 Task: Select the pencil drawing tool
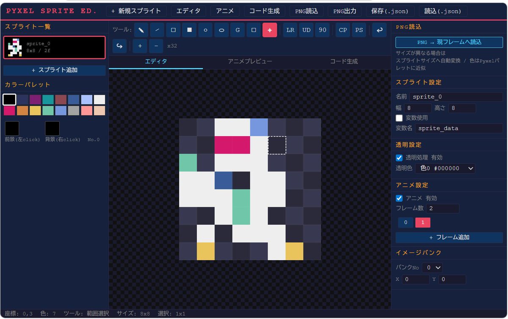point(141,30)
